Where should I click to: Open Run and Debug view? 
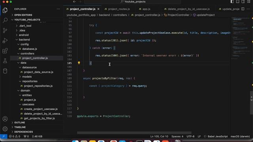click(x=5, y=41)
